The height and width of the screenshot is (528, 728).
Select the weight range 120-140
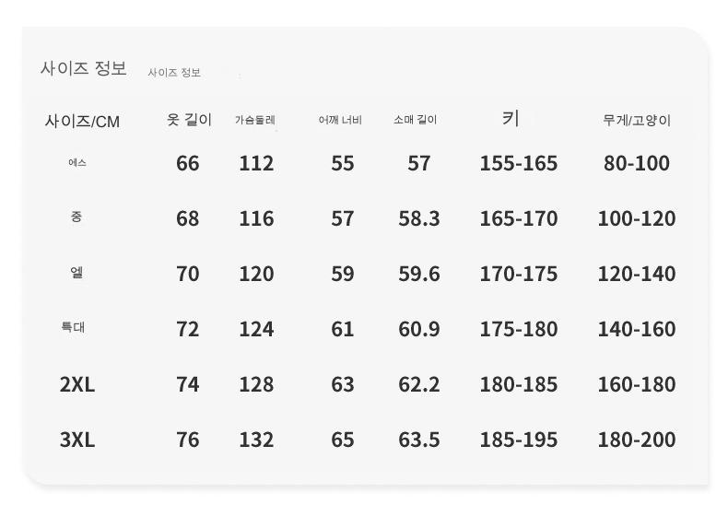click(x=637, y=274)
